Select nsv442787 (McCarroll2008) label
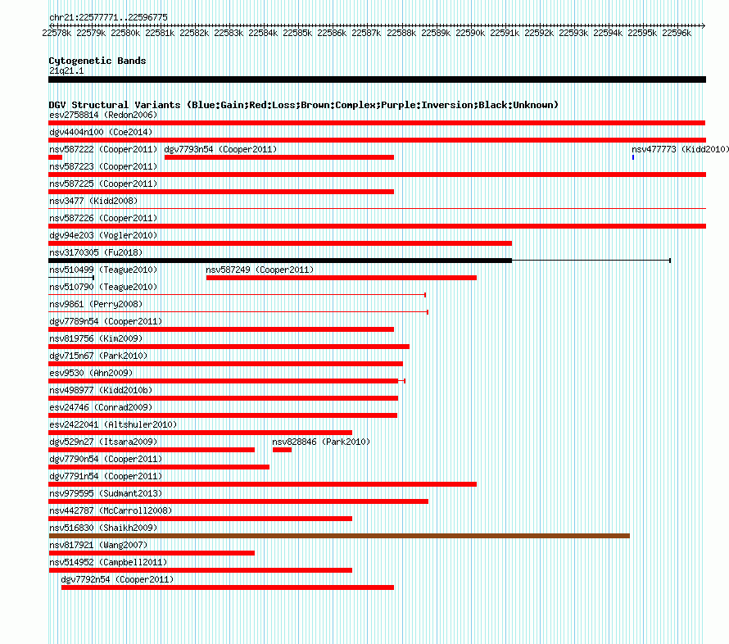This screenshot has width=729, height=644. click(x=111, y=510)
